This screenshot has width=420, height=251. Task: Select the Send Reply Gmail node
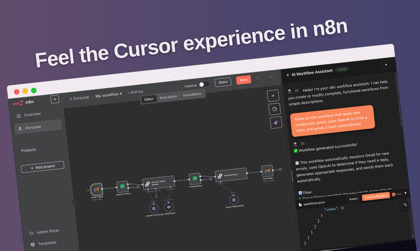click(267, 171)
